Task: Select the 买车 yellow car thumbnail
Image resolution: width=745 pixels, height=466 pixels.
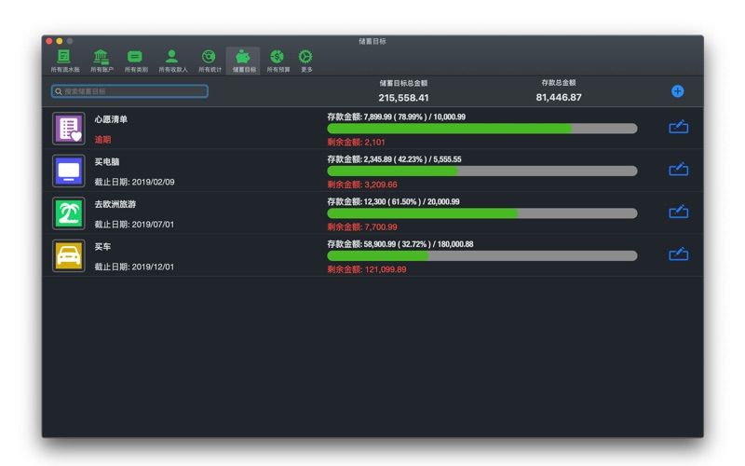Action: [x=69, y=255]
